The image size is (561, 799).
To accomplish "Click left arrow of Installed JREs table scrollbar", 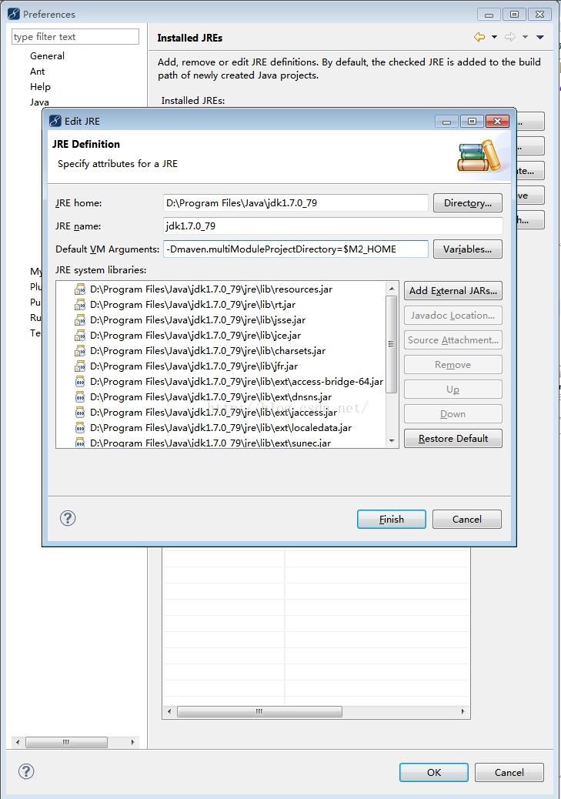I will point(169,711).
